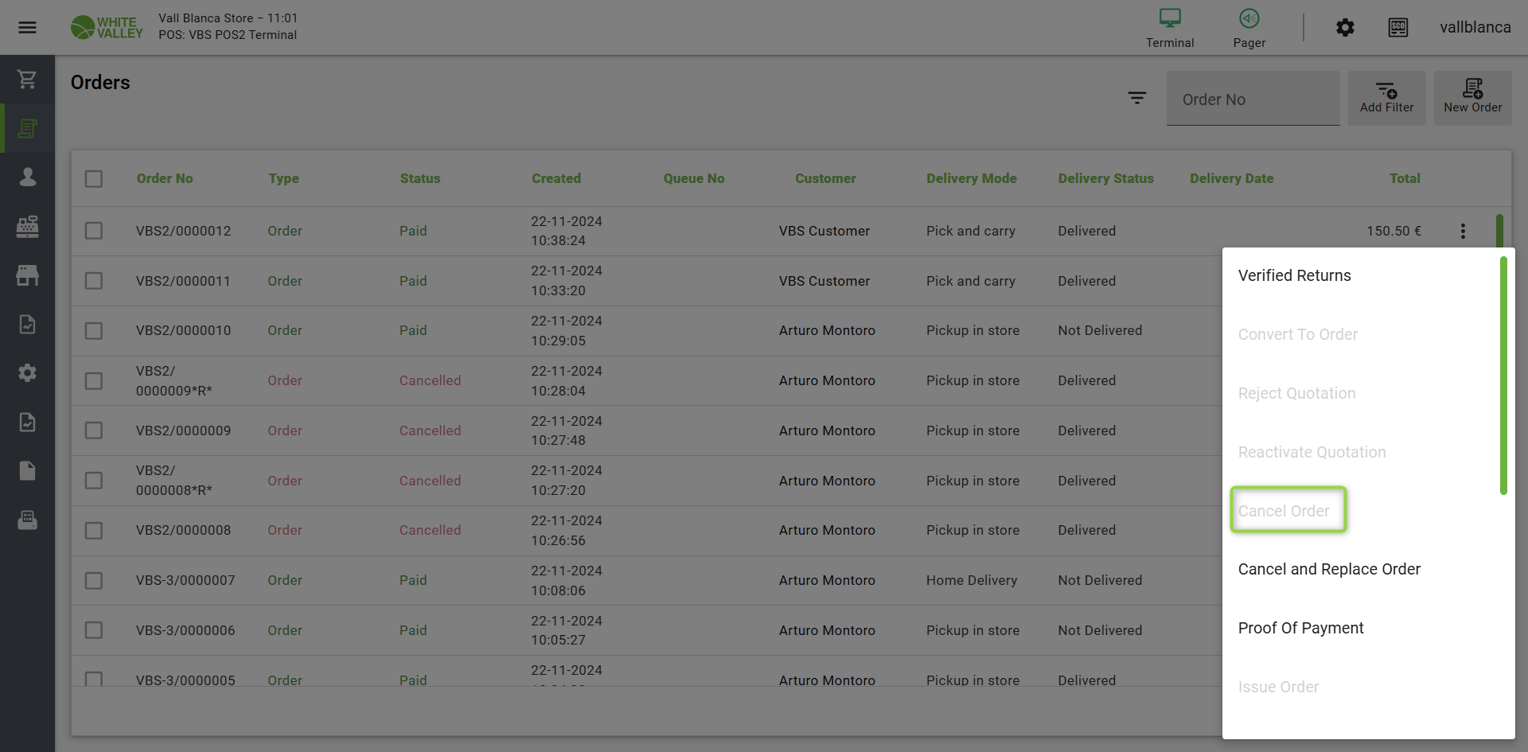Click the store front sidebar icon

[x=27, y=275]
